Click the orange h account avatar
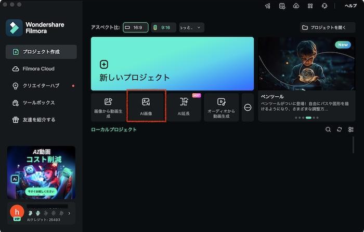The image size is (364, 232). pos(17,212)
